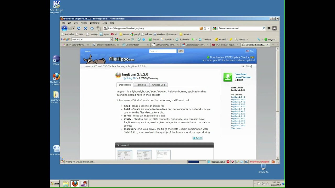Screen dimensions: 335x188
Task: Open the Bookmarks menu
Action: click(94, 23)
